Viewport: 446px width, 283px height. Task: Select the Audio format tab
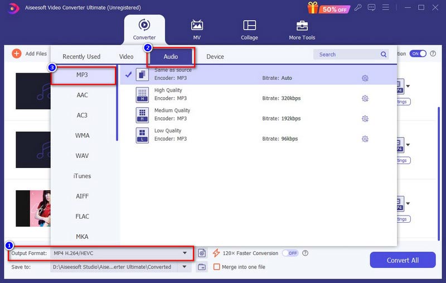click(171, 57)
